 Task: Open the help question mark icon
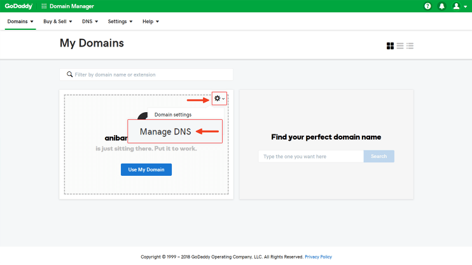(x=427, y=6)
